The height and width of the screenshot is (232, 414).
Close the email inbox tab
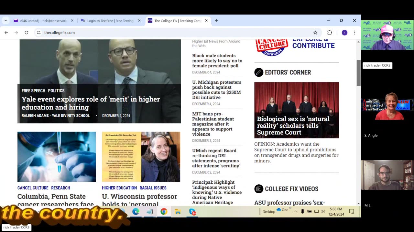(72, 21)
